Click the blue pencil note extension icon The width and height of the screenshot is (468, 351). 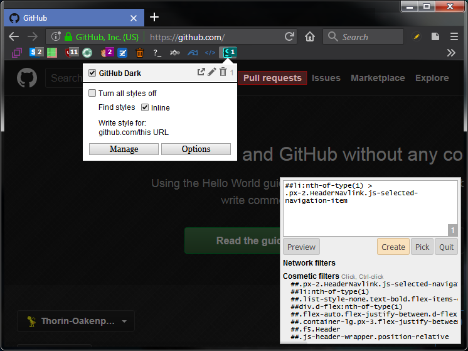click(122, 53)
